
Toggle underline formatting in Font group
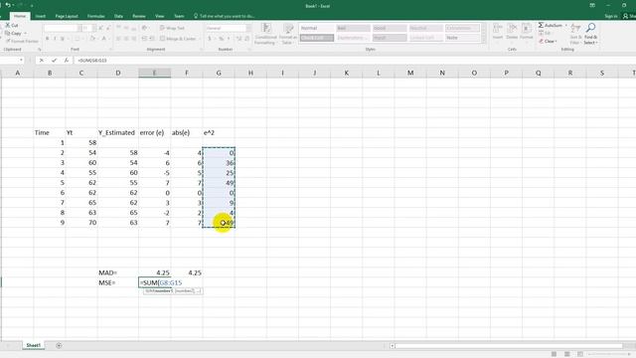[63, 39]
